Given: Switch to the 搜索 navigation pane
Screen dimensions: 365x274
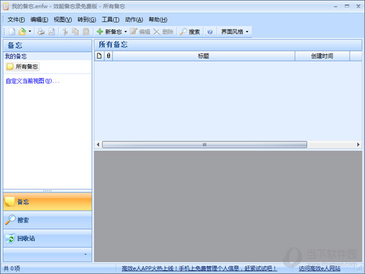Looking at the screenshot, I should pyautogui.click(x=47, y=220).
